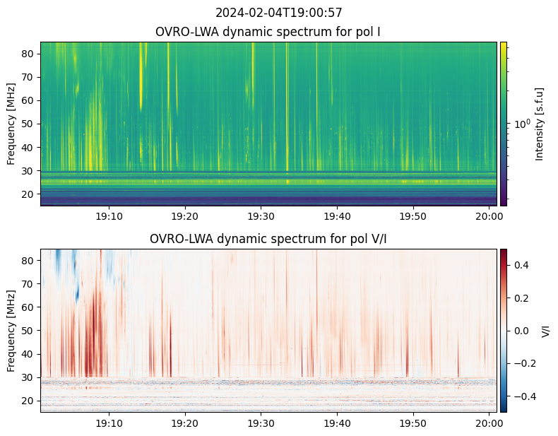Click the red-blue V/I colorbar
This screenshot has width=558, height=436.
(504, 330)
